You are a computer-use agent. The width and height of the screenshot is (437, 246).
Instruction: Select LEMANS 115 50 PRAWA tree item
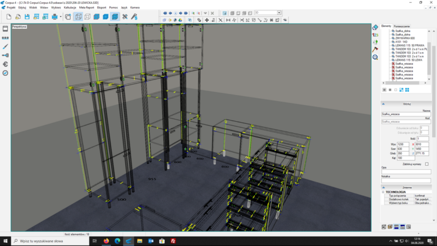410,45
